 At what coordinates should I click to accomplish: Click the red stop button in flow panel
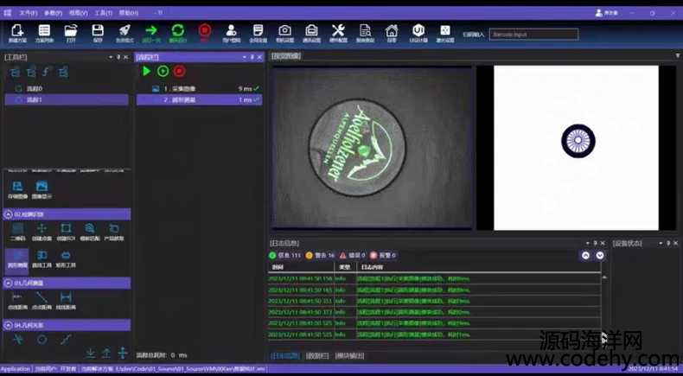pos(179,71)
